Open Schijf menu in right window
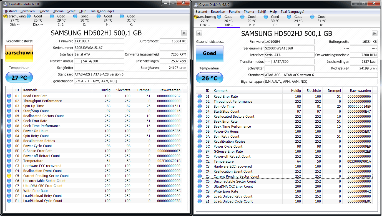The width and height of the screenshot is (382, 217). (x=262, y=12)
